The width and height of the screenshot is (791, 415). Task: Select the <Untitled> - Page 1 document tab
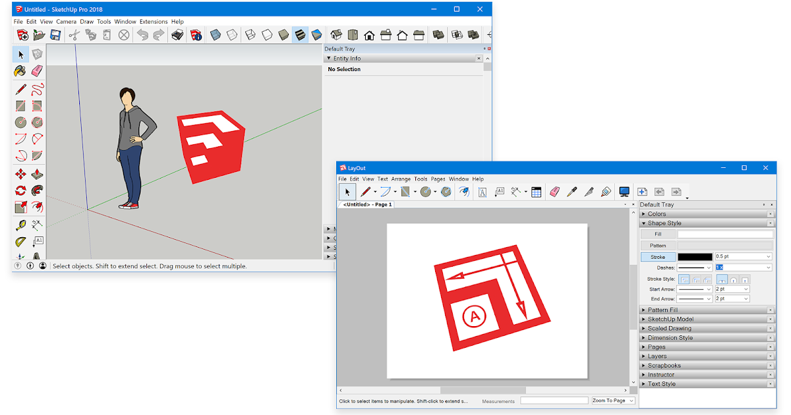[368, 205]
